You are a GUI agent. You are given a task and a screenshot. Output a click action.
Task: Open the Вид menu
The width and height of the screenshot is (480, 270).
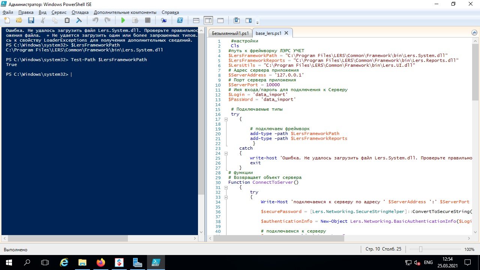[42, 12]
